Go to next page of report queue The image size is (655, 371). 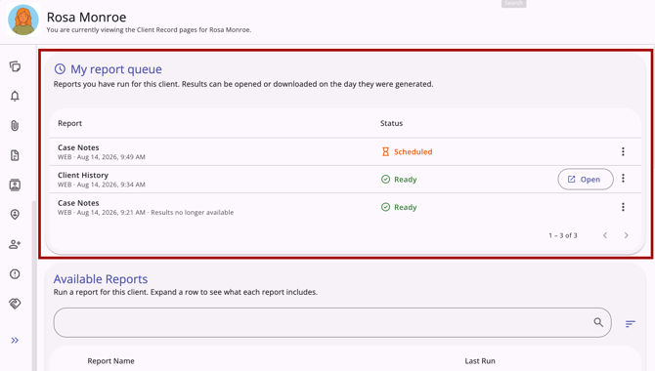click(x=626, y=235)
